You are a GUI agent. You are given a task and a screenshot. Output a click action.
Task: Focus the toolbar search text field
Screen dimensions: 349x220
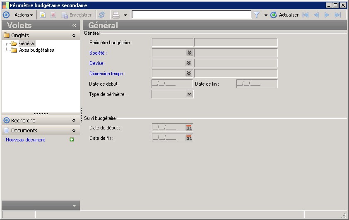[192, 14]
